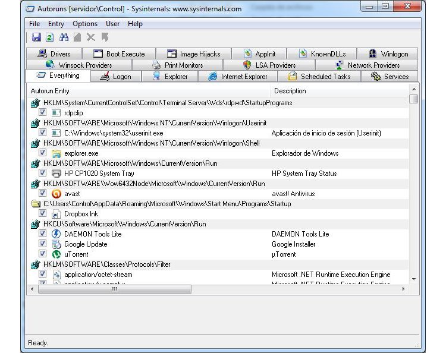
Task: Click the HP CP1020 printer icon
Action: (x=56, y=174)
